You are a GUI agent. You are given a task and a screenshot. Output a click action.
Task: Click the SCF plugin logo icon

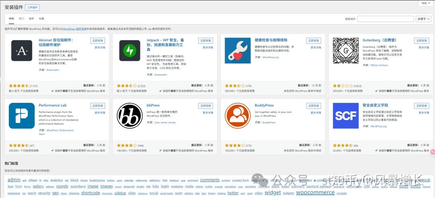point(346,116)
